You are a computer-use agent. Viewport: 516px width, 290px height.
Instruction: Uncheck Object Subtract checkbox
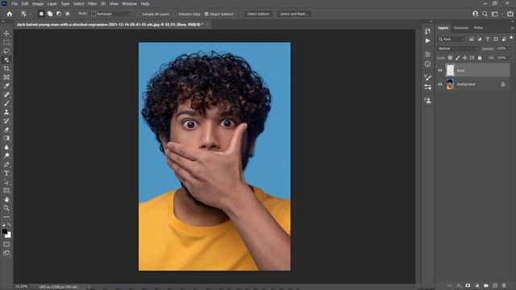(206, 14)
